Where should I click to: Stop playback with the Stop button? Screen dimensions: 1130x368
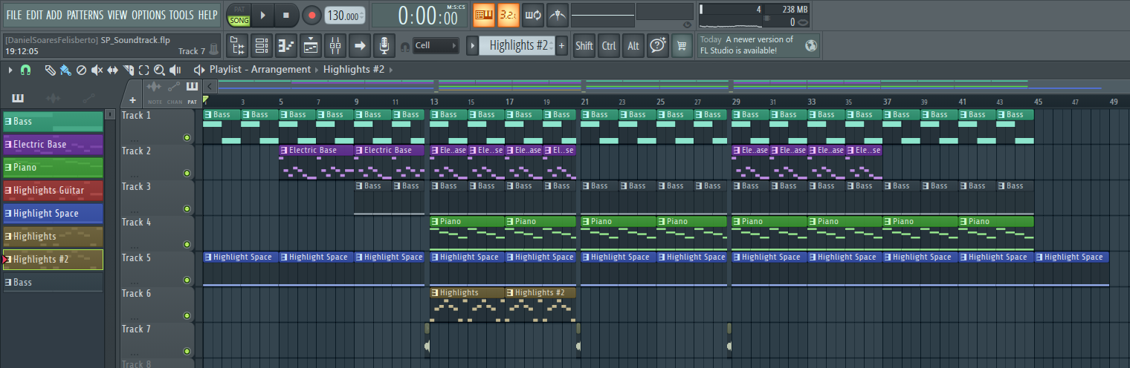pos(286,15)
